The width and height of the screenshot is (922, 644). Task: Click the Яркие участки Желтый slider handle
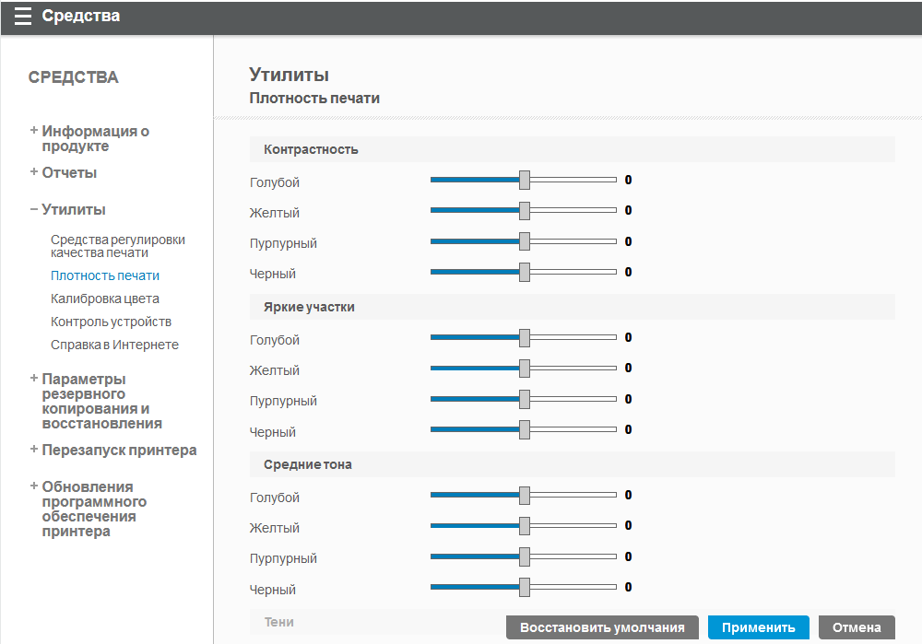[525, 369]
